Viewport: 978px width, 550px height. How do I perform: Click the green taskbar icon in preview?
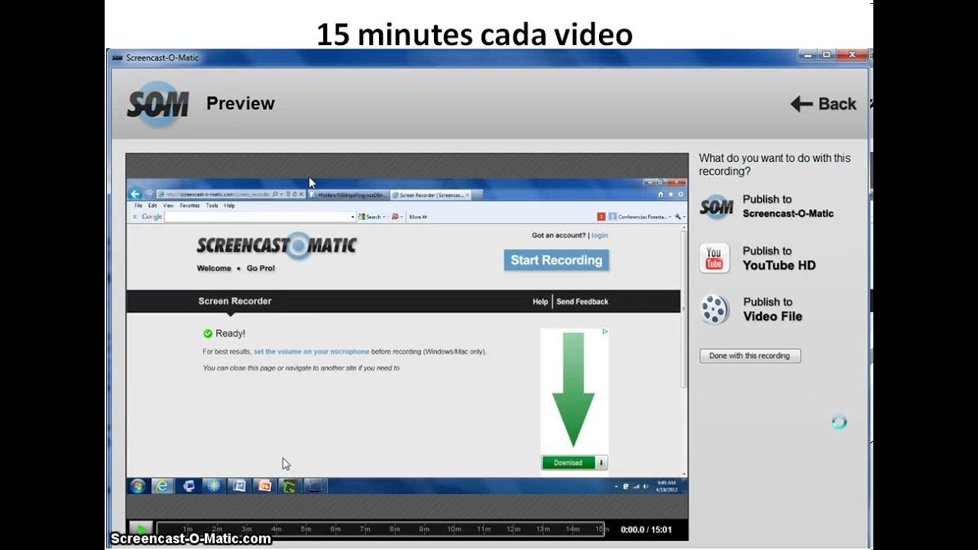(x=289, y=486)
